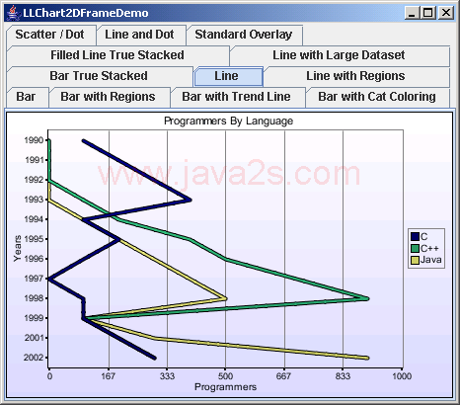Viewport: 460px width, 405px height.
Task: Click the Programmers axis label
Action: [225, 387]
